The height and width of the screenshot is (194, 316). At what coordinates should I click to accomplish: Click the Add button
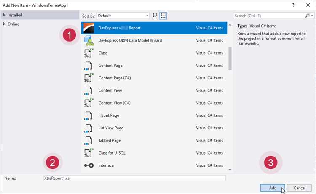point(273,188)
